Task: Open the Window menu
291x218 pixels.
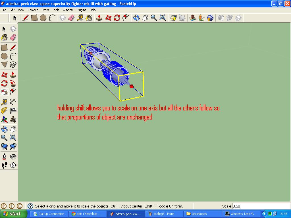Action: coord(68,10)
